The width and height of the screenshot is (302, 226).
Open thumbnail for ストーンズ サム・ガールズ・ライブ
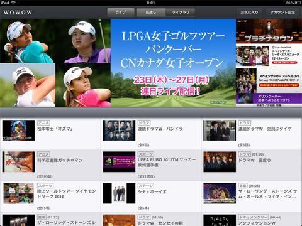coord(220,193)
